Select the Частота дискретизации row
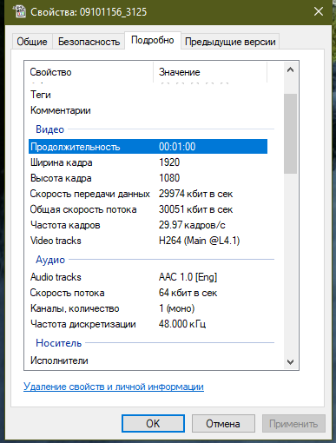 point(148,324)
